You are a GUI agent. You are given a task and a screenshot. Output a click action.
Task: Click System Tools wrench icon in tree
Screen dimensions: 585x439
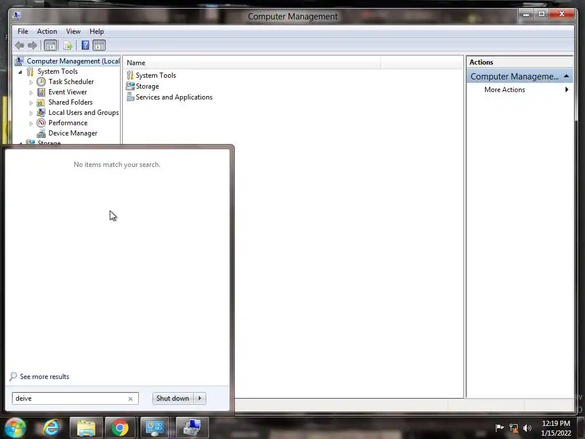30,71
